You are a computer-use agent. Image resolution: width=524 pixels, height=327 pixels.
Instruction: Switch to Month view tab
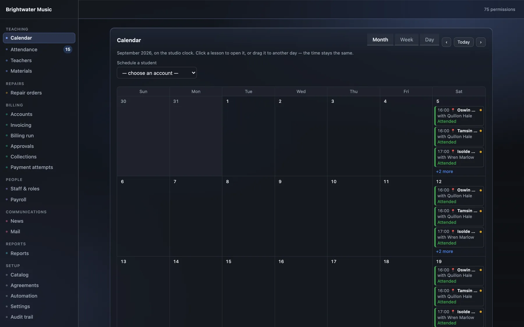380,40
